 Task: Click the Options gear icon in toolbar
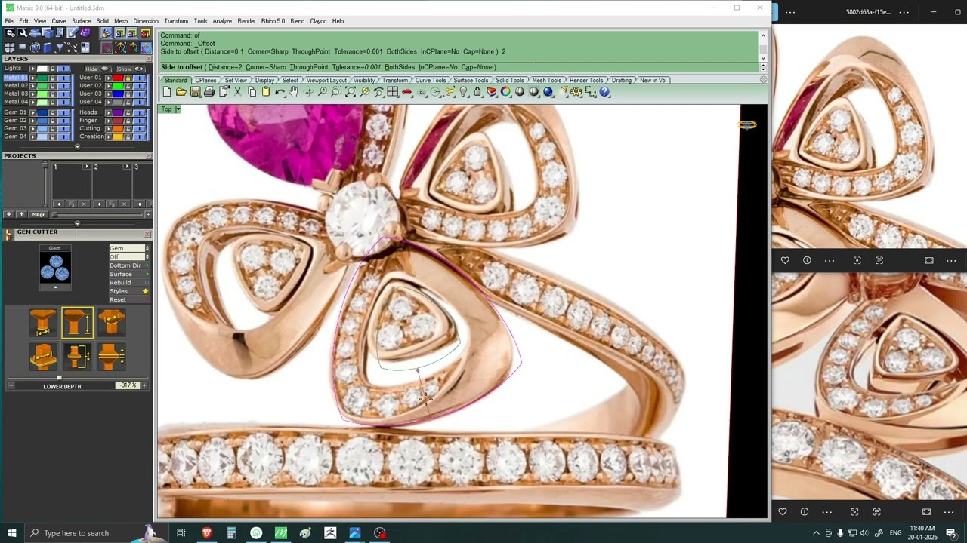(x=576, y=92)
